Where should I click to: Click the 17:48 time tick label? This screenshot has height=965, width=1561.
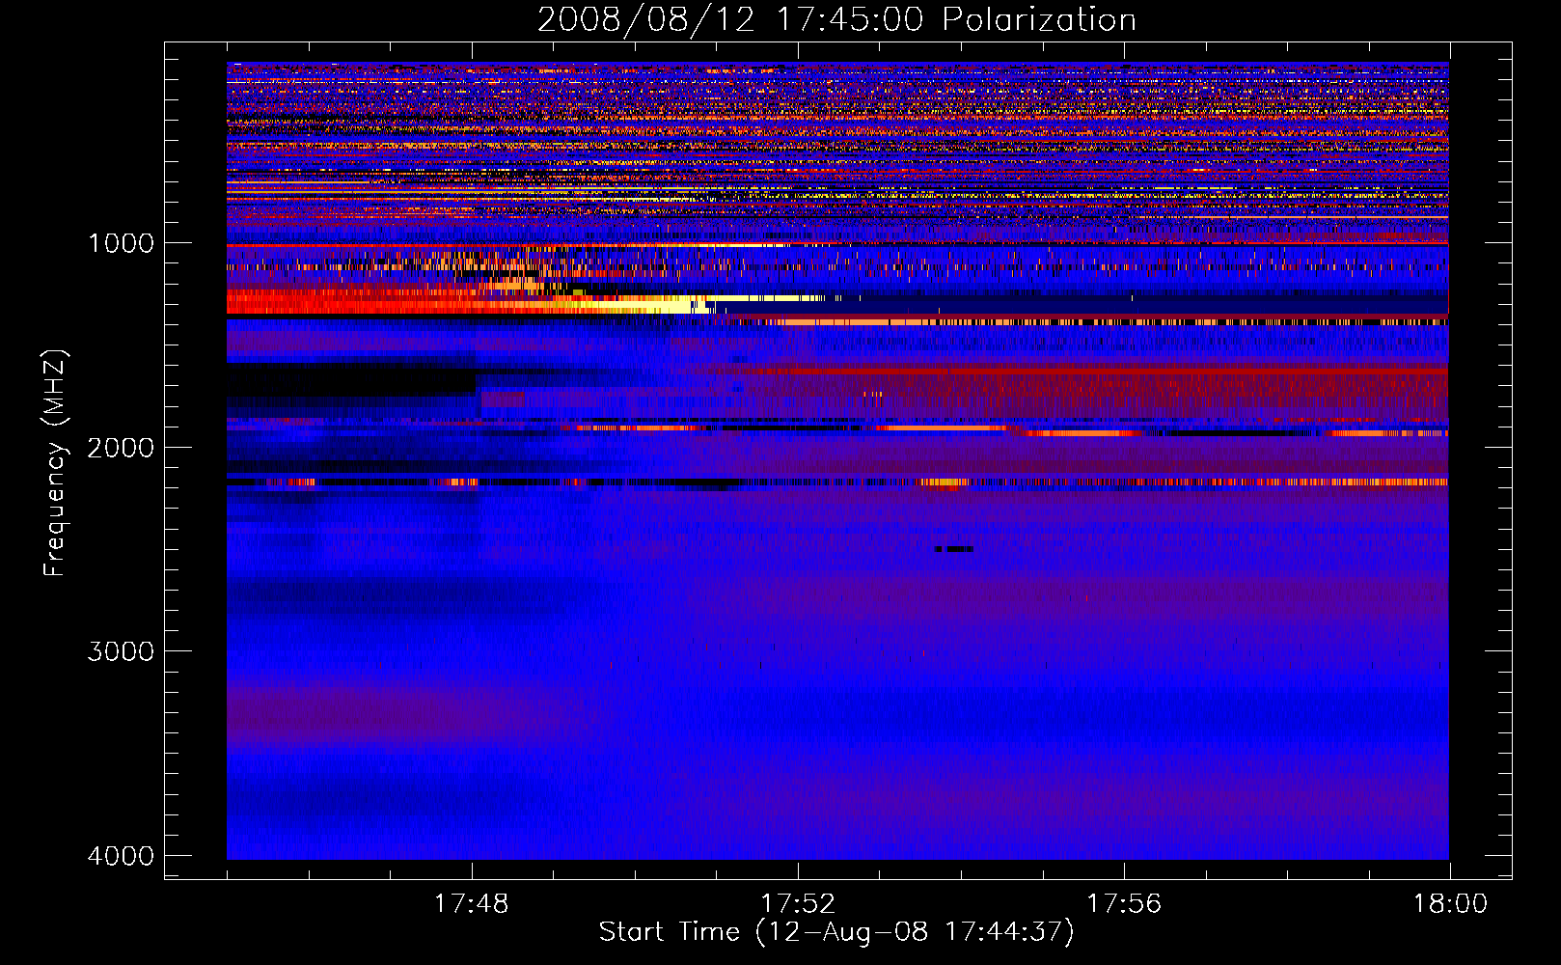[472, 904]
